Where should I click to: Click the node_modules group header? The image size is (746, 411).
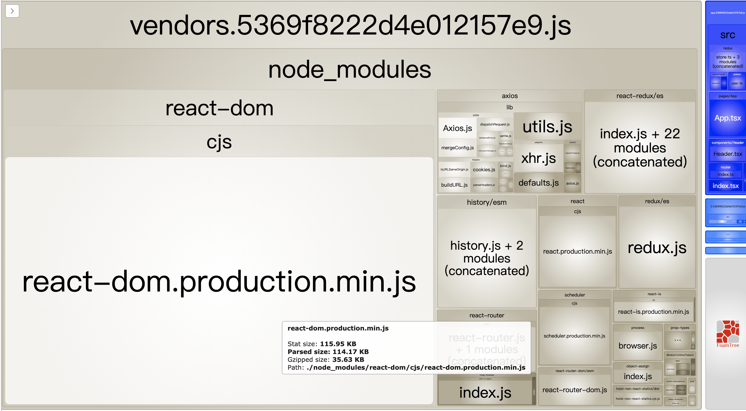349,70
